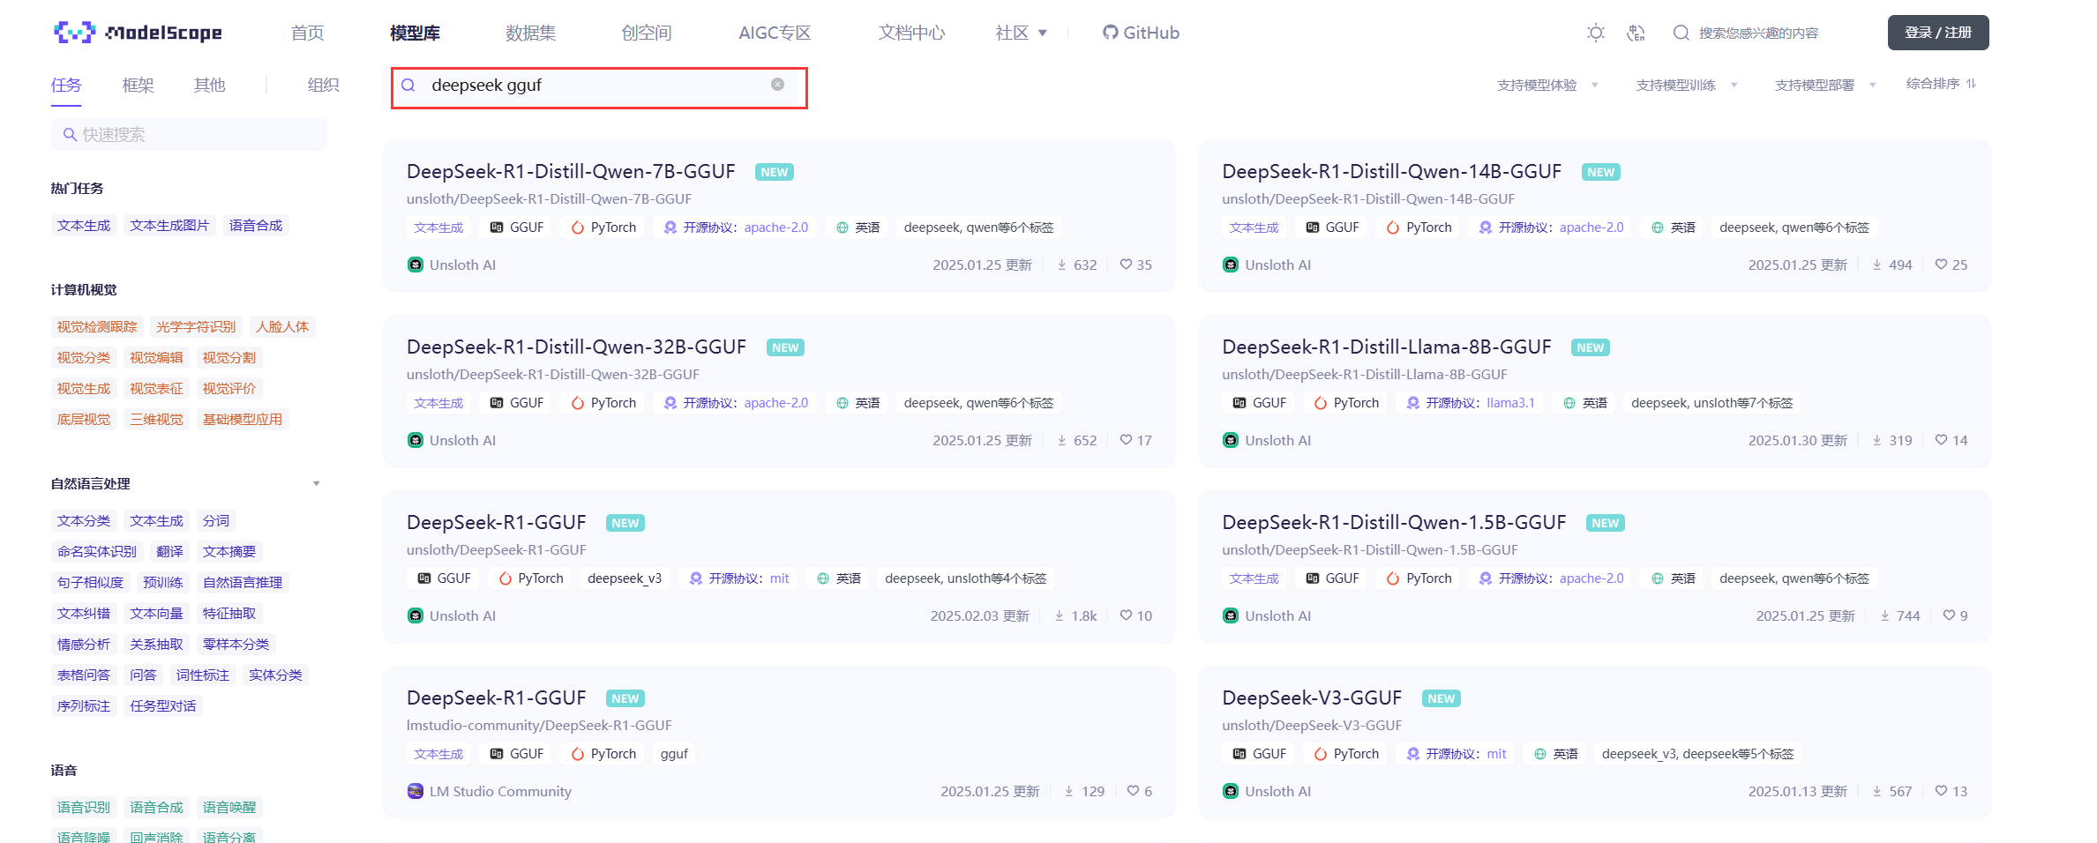
Task: Open the lmstudio-community DeepSeek-R1-GGUF title
Action: 497,698
